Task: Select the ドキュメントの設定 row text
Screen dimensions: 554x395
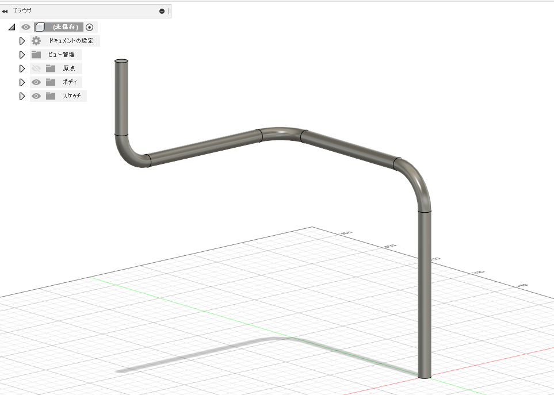Action: pyautogui.click(x=71, y=41)
